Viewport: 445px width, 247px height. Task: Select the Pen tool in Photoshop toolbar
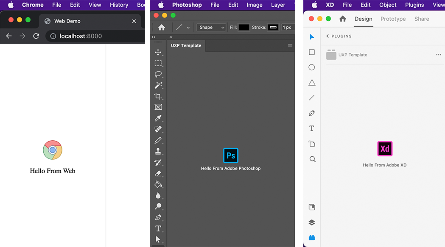tap(158, 217)
